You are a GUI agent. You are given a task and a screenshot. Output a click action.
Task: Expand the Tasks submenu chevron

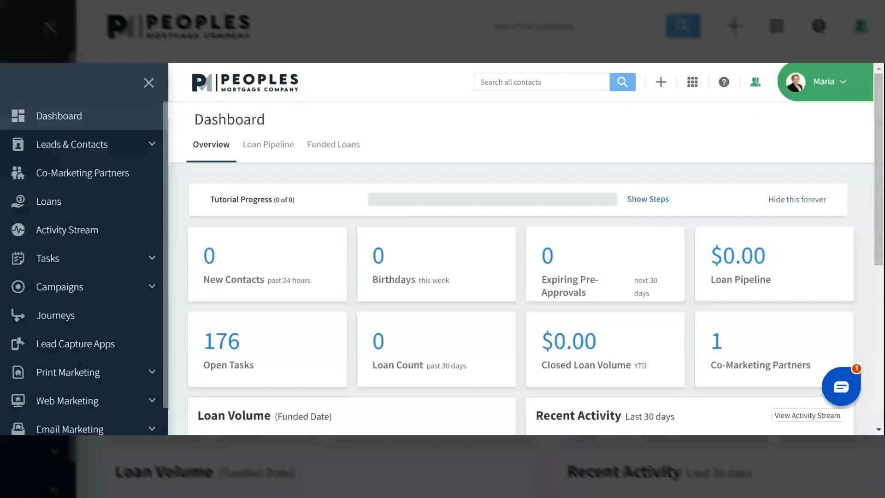click(152, 258)
